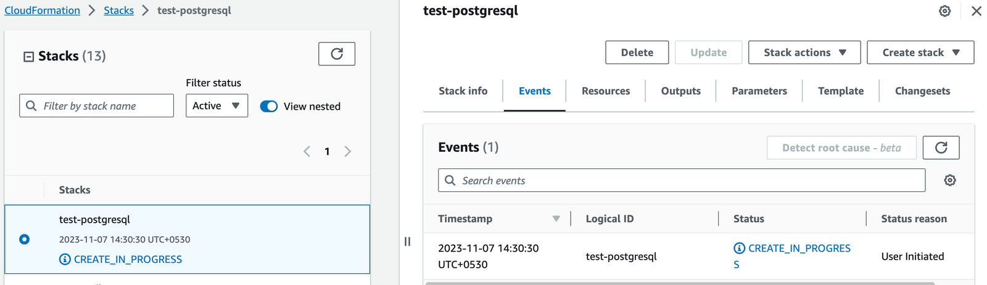
Task: Go to next page of stacks
Action: [x=348, y=151]
